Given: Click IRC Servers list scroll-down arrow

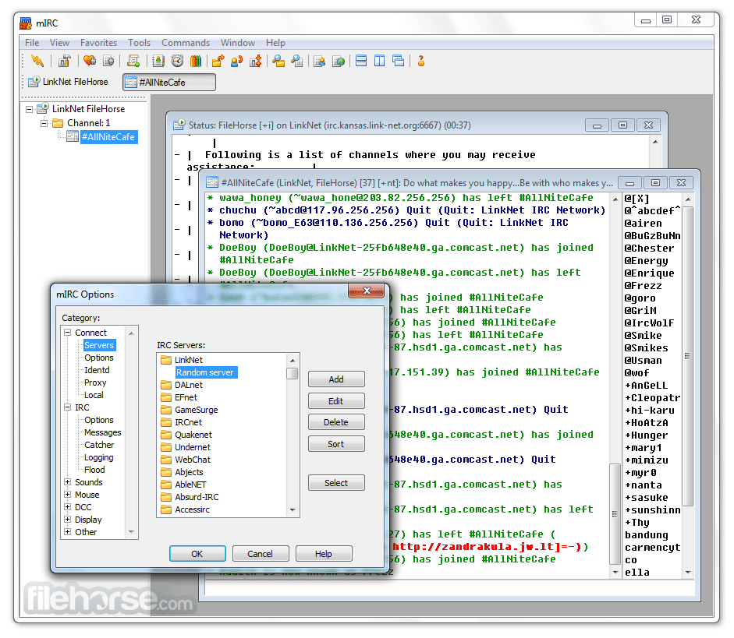Looking at the screenshot, I should click(293, 510).
